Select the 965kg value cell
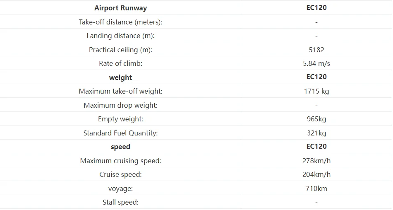This screenshot has width=393, height=210. [316, 119]
